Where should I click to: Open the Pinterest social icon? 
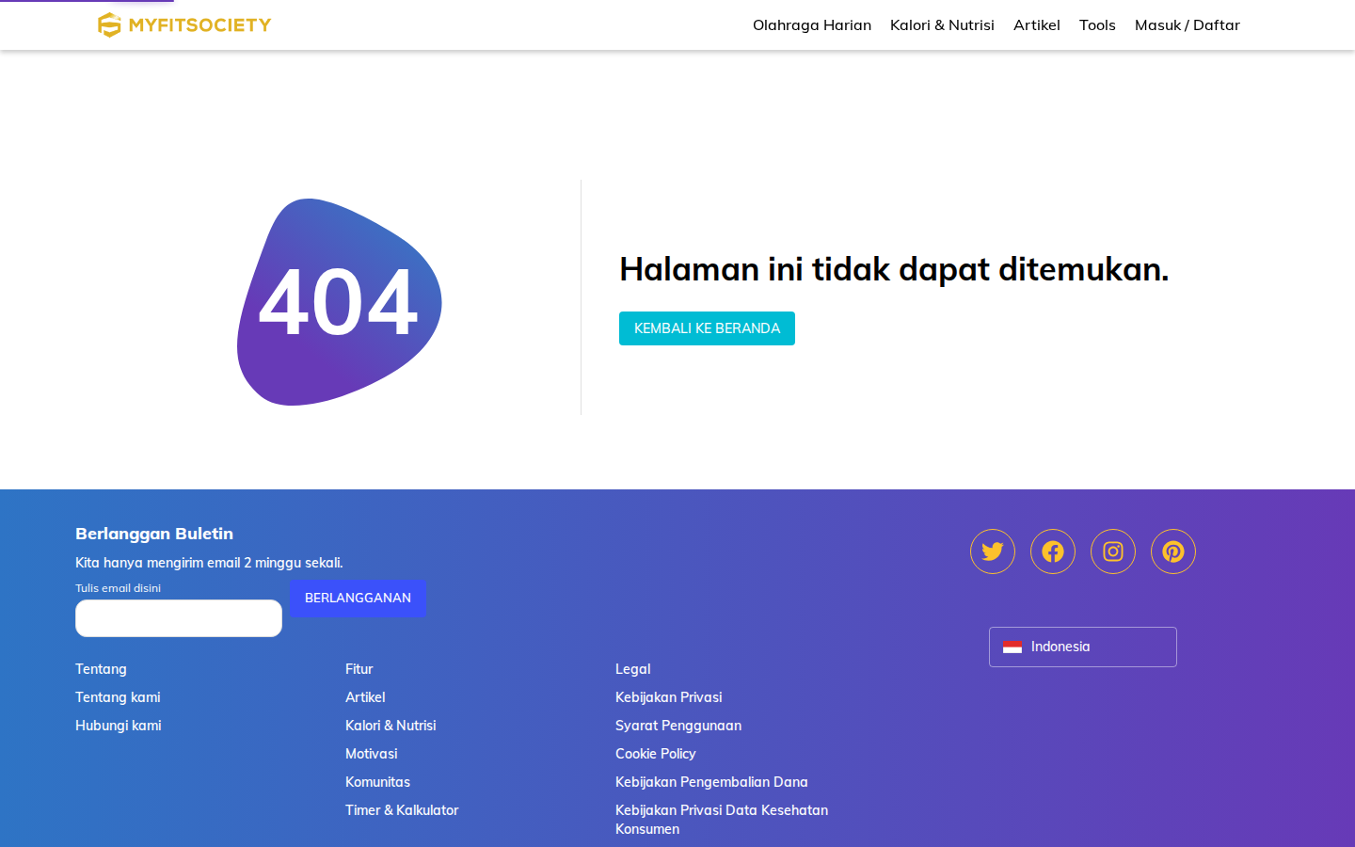[x=1173, y=551]
